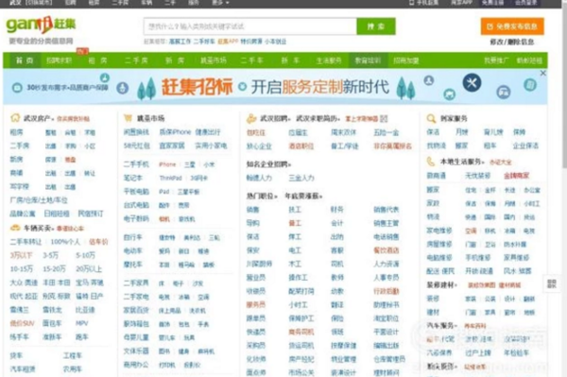The height and width of the screenshot is (377, 567).
Task: Close the 赶集招标 banner ad
Action: (542, 73)
